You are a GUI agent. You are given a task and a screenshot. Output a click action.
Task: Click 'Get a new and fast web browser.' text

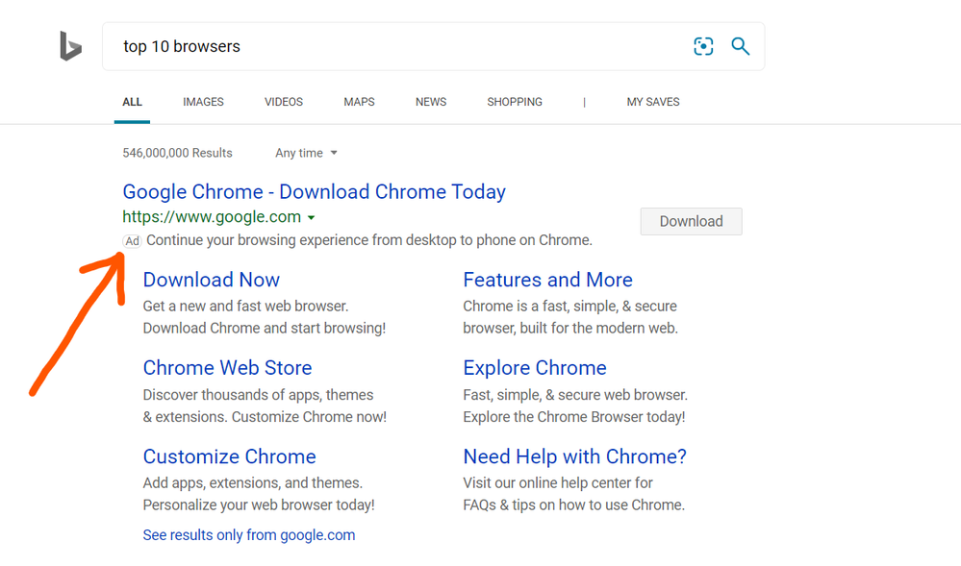pyautogui.click(x=245, y=306)
